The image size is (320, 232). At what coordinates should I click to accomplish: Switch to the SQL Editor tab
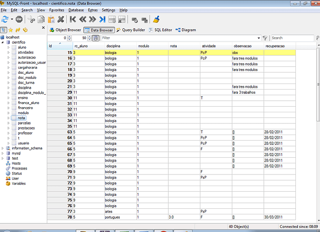click(x=160, y=30)
